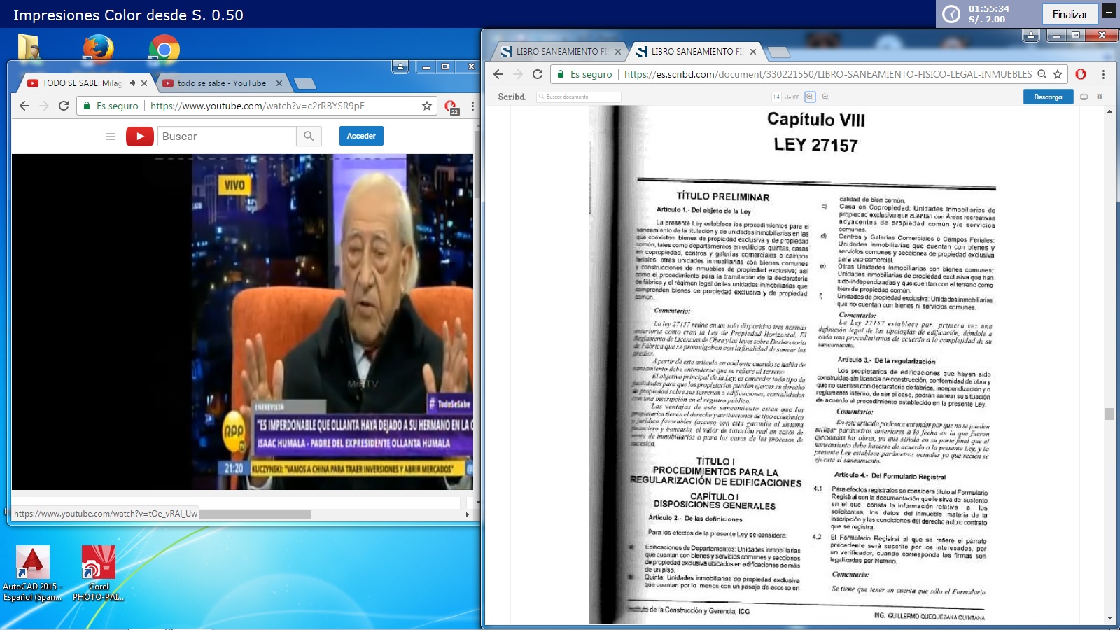This screenshot has width=1120, height=630.
Task: Open Google Chrome from the desktop shortcut
Action: point(164,50)
